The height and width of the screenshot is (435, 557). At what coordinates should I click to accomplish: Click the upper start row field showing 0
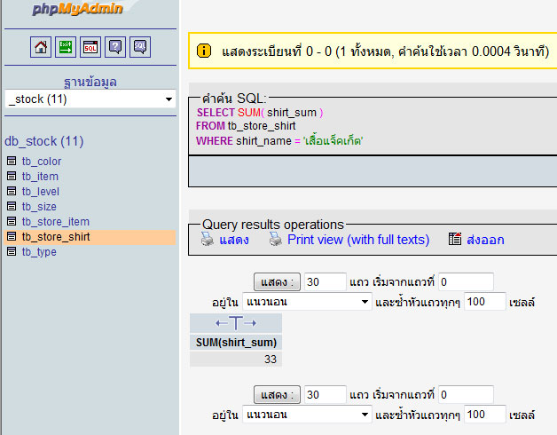(466, 282)
